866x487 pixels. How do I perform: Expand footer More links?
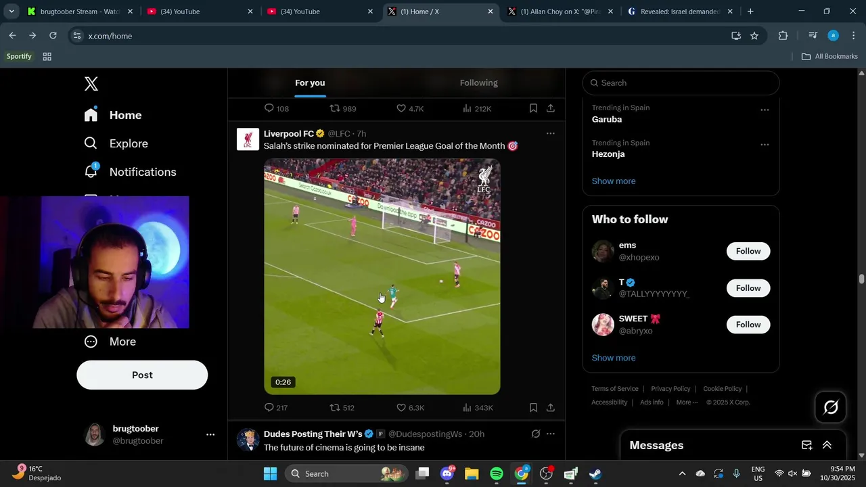pyautogui.click(x=687, y=402)
